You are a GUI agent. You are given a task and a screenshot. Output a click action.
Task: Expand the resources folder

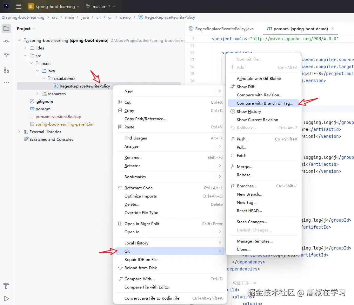37,94
